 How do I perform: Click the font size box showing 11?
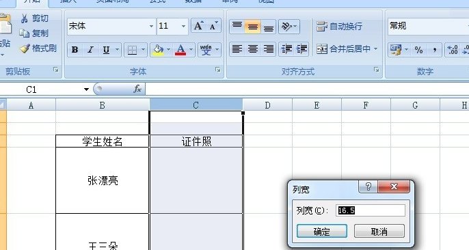(168, 26)
